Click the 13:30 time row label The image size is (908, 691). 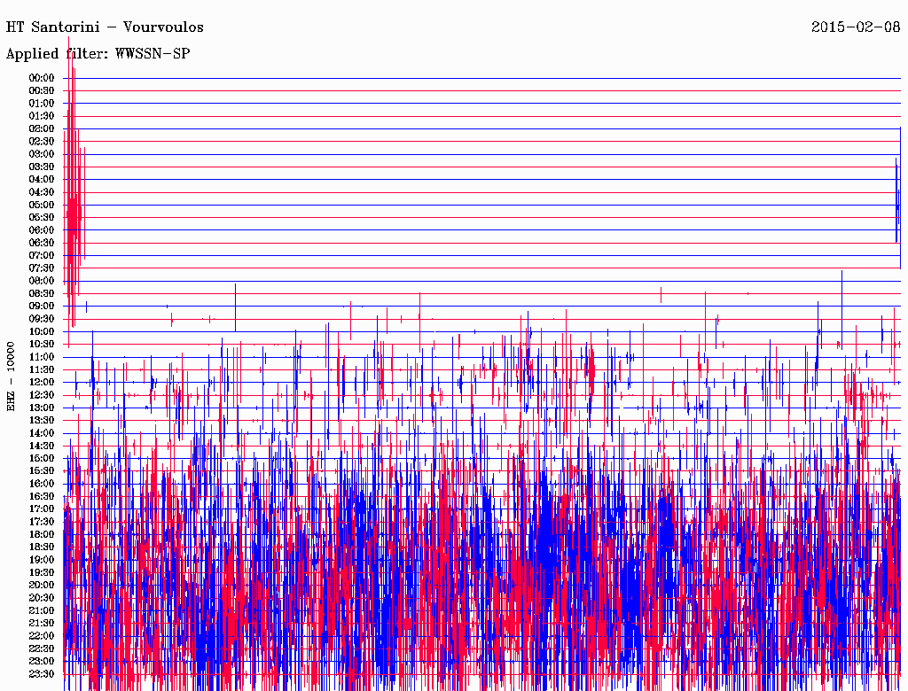pyautogui.click(x=42, y=420)
